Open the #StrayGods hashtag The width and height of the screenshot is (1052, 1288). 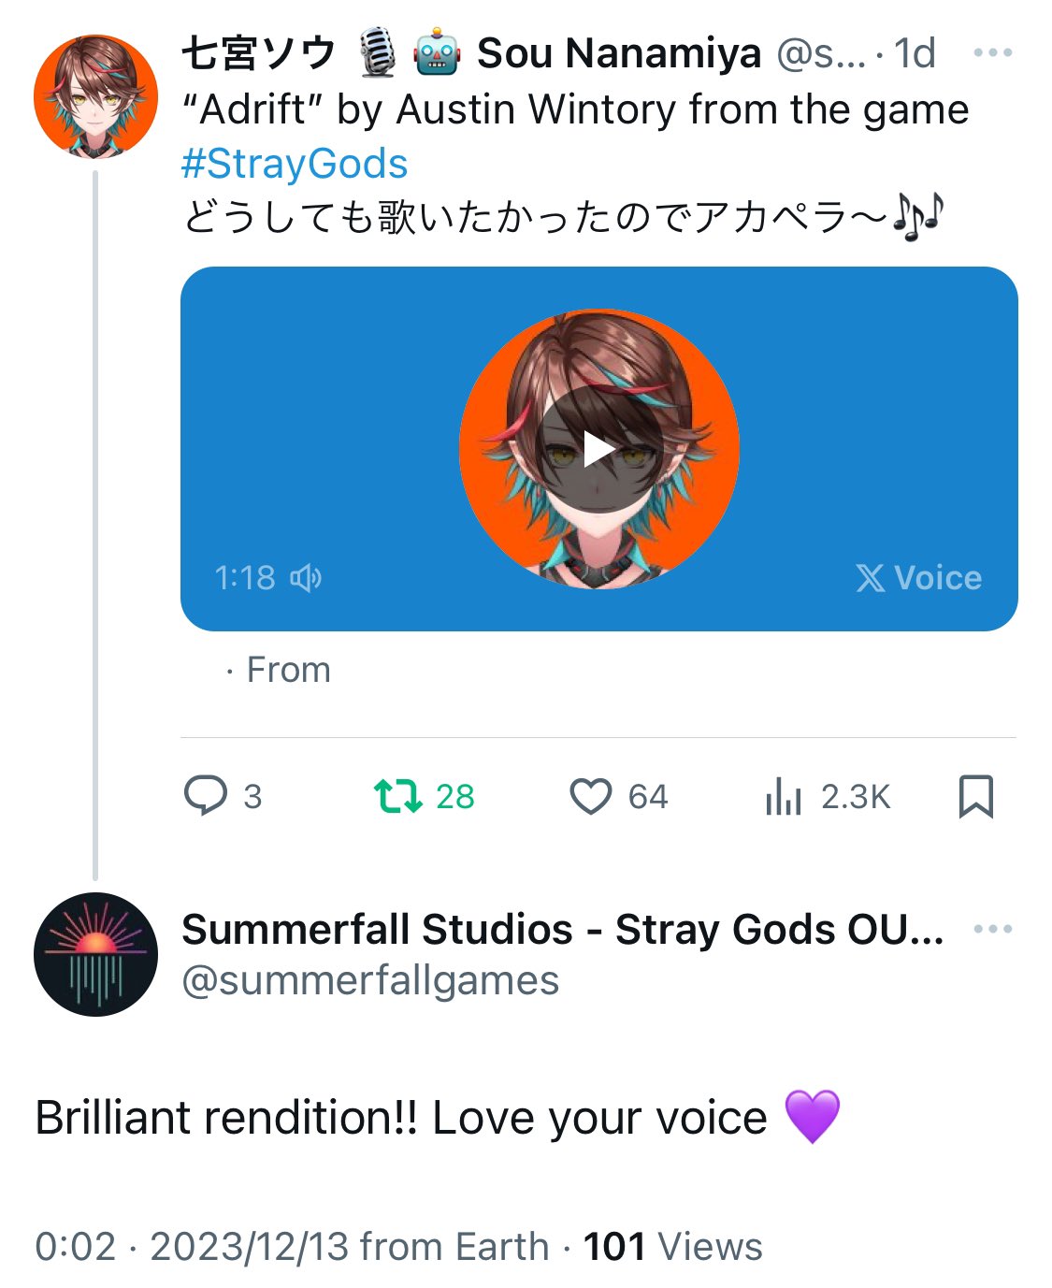(x=295, y=164)
